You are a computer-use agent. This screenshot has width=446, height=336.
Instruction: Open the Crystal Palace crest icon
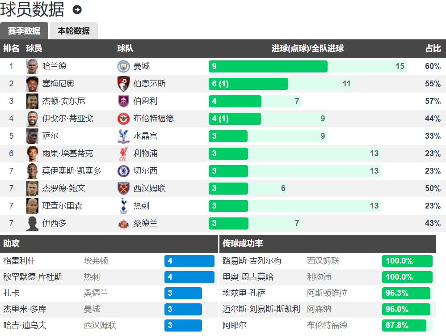[x=123, y=136]
